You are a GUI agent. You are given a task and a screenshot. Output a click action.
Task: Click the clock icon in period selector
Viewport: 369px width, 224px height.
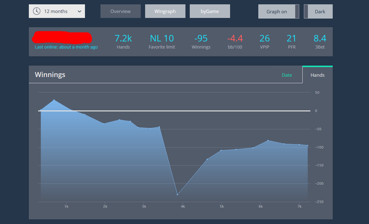point(36,11)
